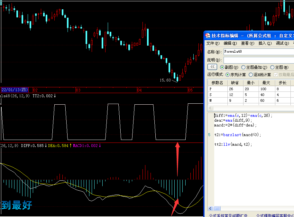Click the yellow DEA:0.584 indicator label
The height and width of the screenshot is (217, 294).
(x=60, y=146)
